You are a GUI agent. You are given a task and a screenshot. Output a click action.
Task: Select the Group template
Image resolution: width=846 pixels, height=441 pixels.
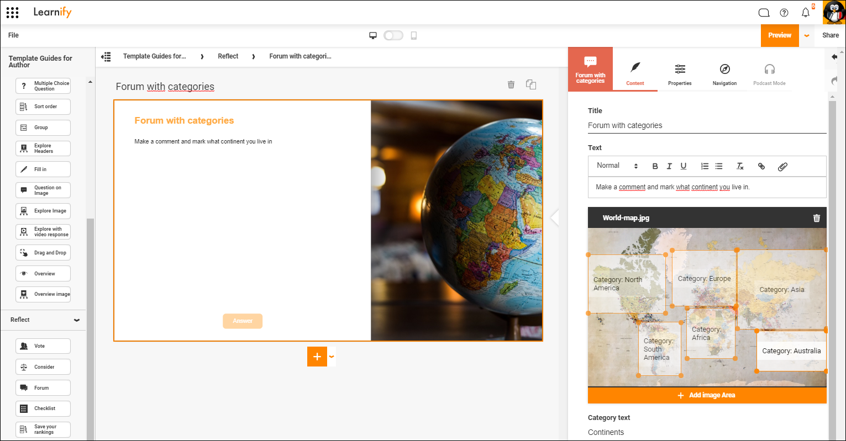pyautogui.click(x=43, y=127)
